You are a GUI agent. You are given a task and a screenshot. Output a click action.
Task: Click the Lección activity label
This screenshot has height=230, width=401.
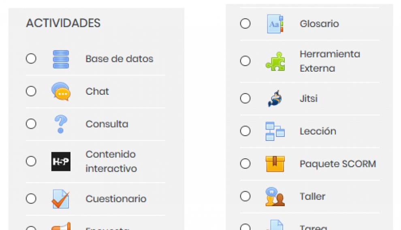tap(318, 131)
